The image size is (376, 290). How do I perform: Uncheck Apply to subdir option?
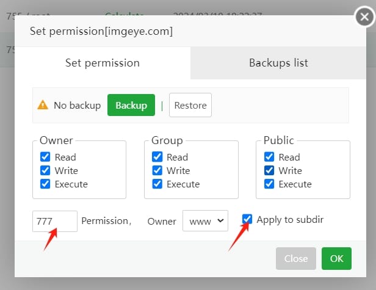247,219
